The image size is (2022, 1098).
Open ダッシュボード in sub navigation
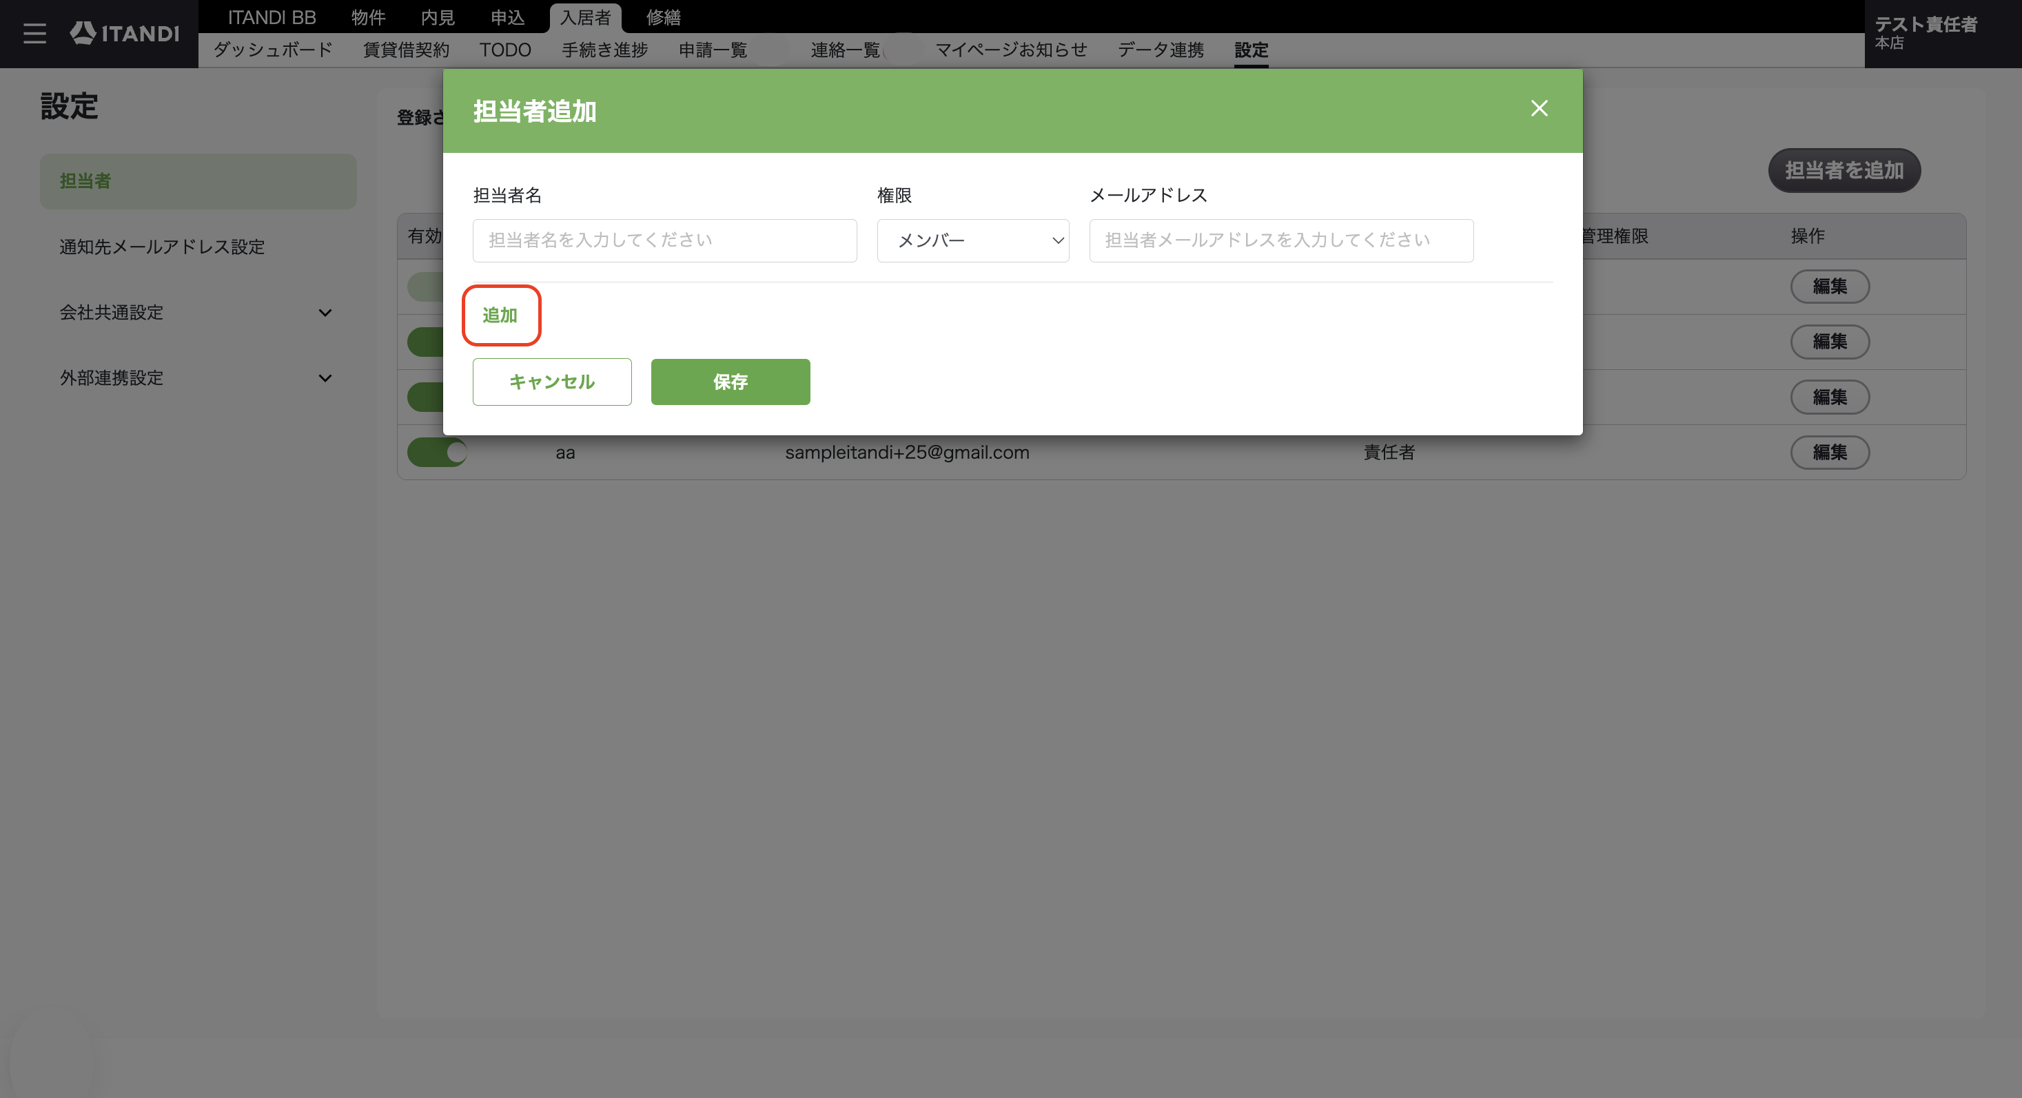pos(273,50)
